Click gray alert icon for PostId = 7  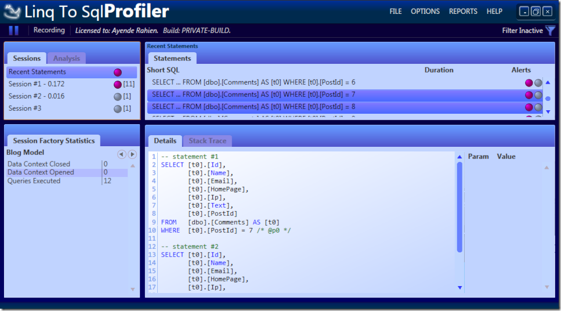(x=538, y=95)
